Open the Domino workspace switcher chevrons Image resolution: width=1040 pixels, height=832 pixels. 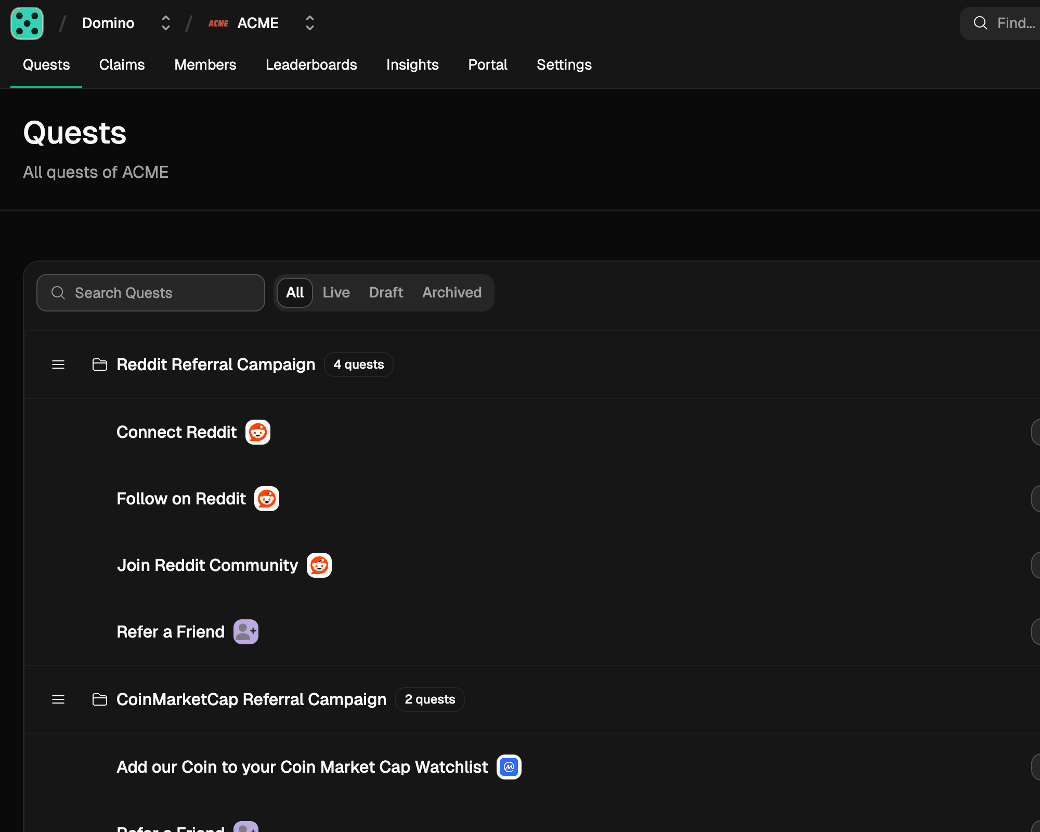tap(165, 23)
